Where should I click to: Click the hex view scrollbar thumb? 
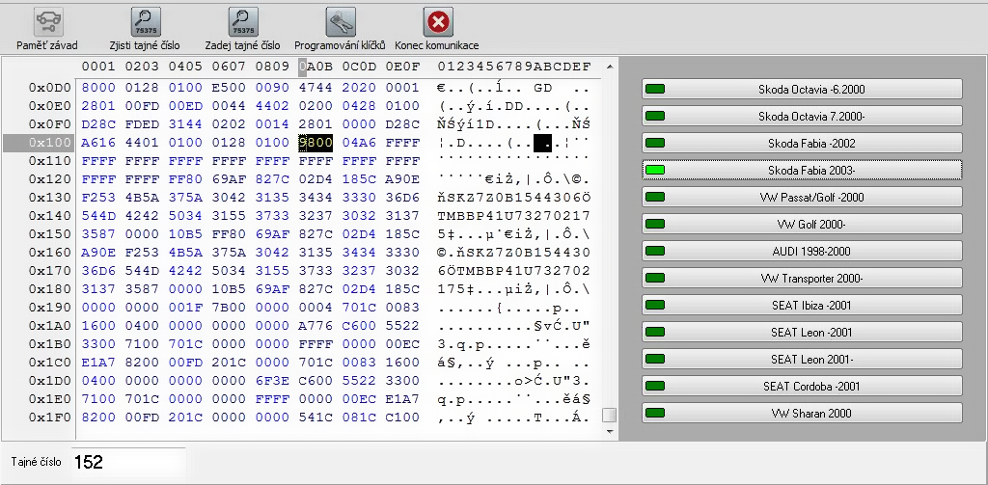tap(610, 415)
